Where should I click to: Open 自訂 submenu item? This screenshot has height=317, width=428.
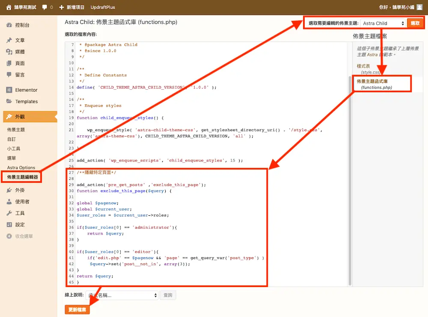pyautogui.click(x=12, y=139)
